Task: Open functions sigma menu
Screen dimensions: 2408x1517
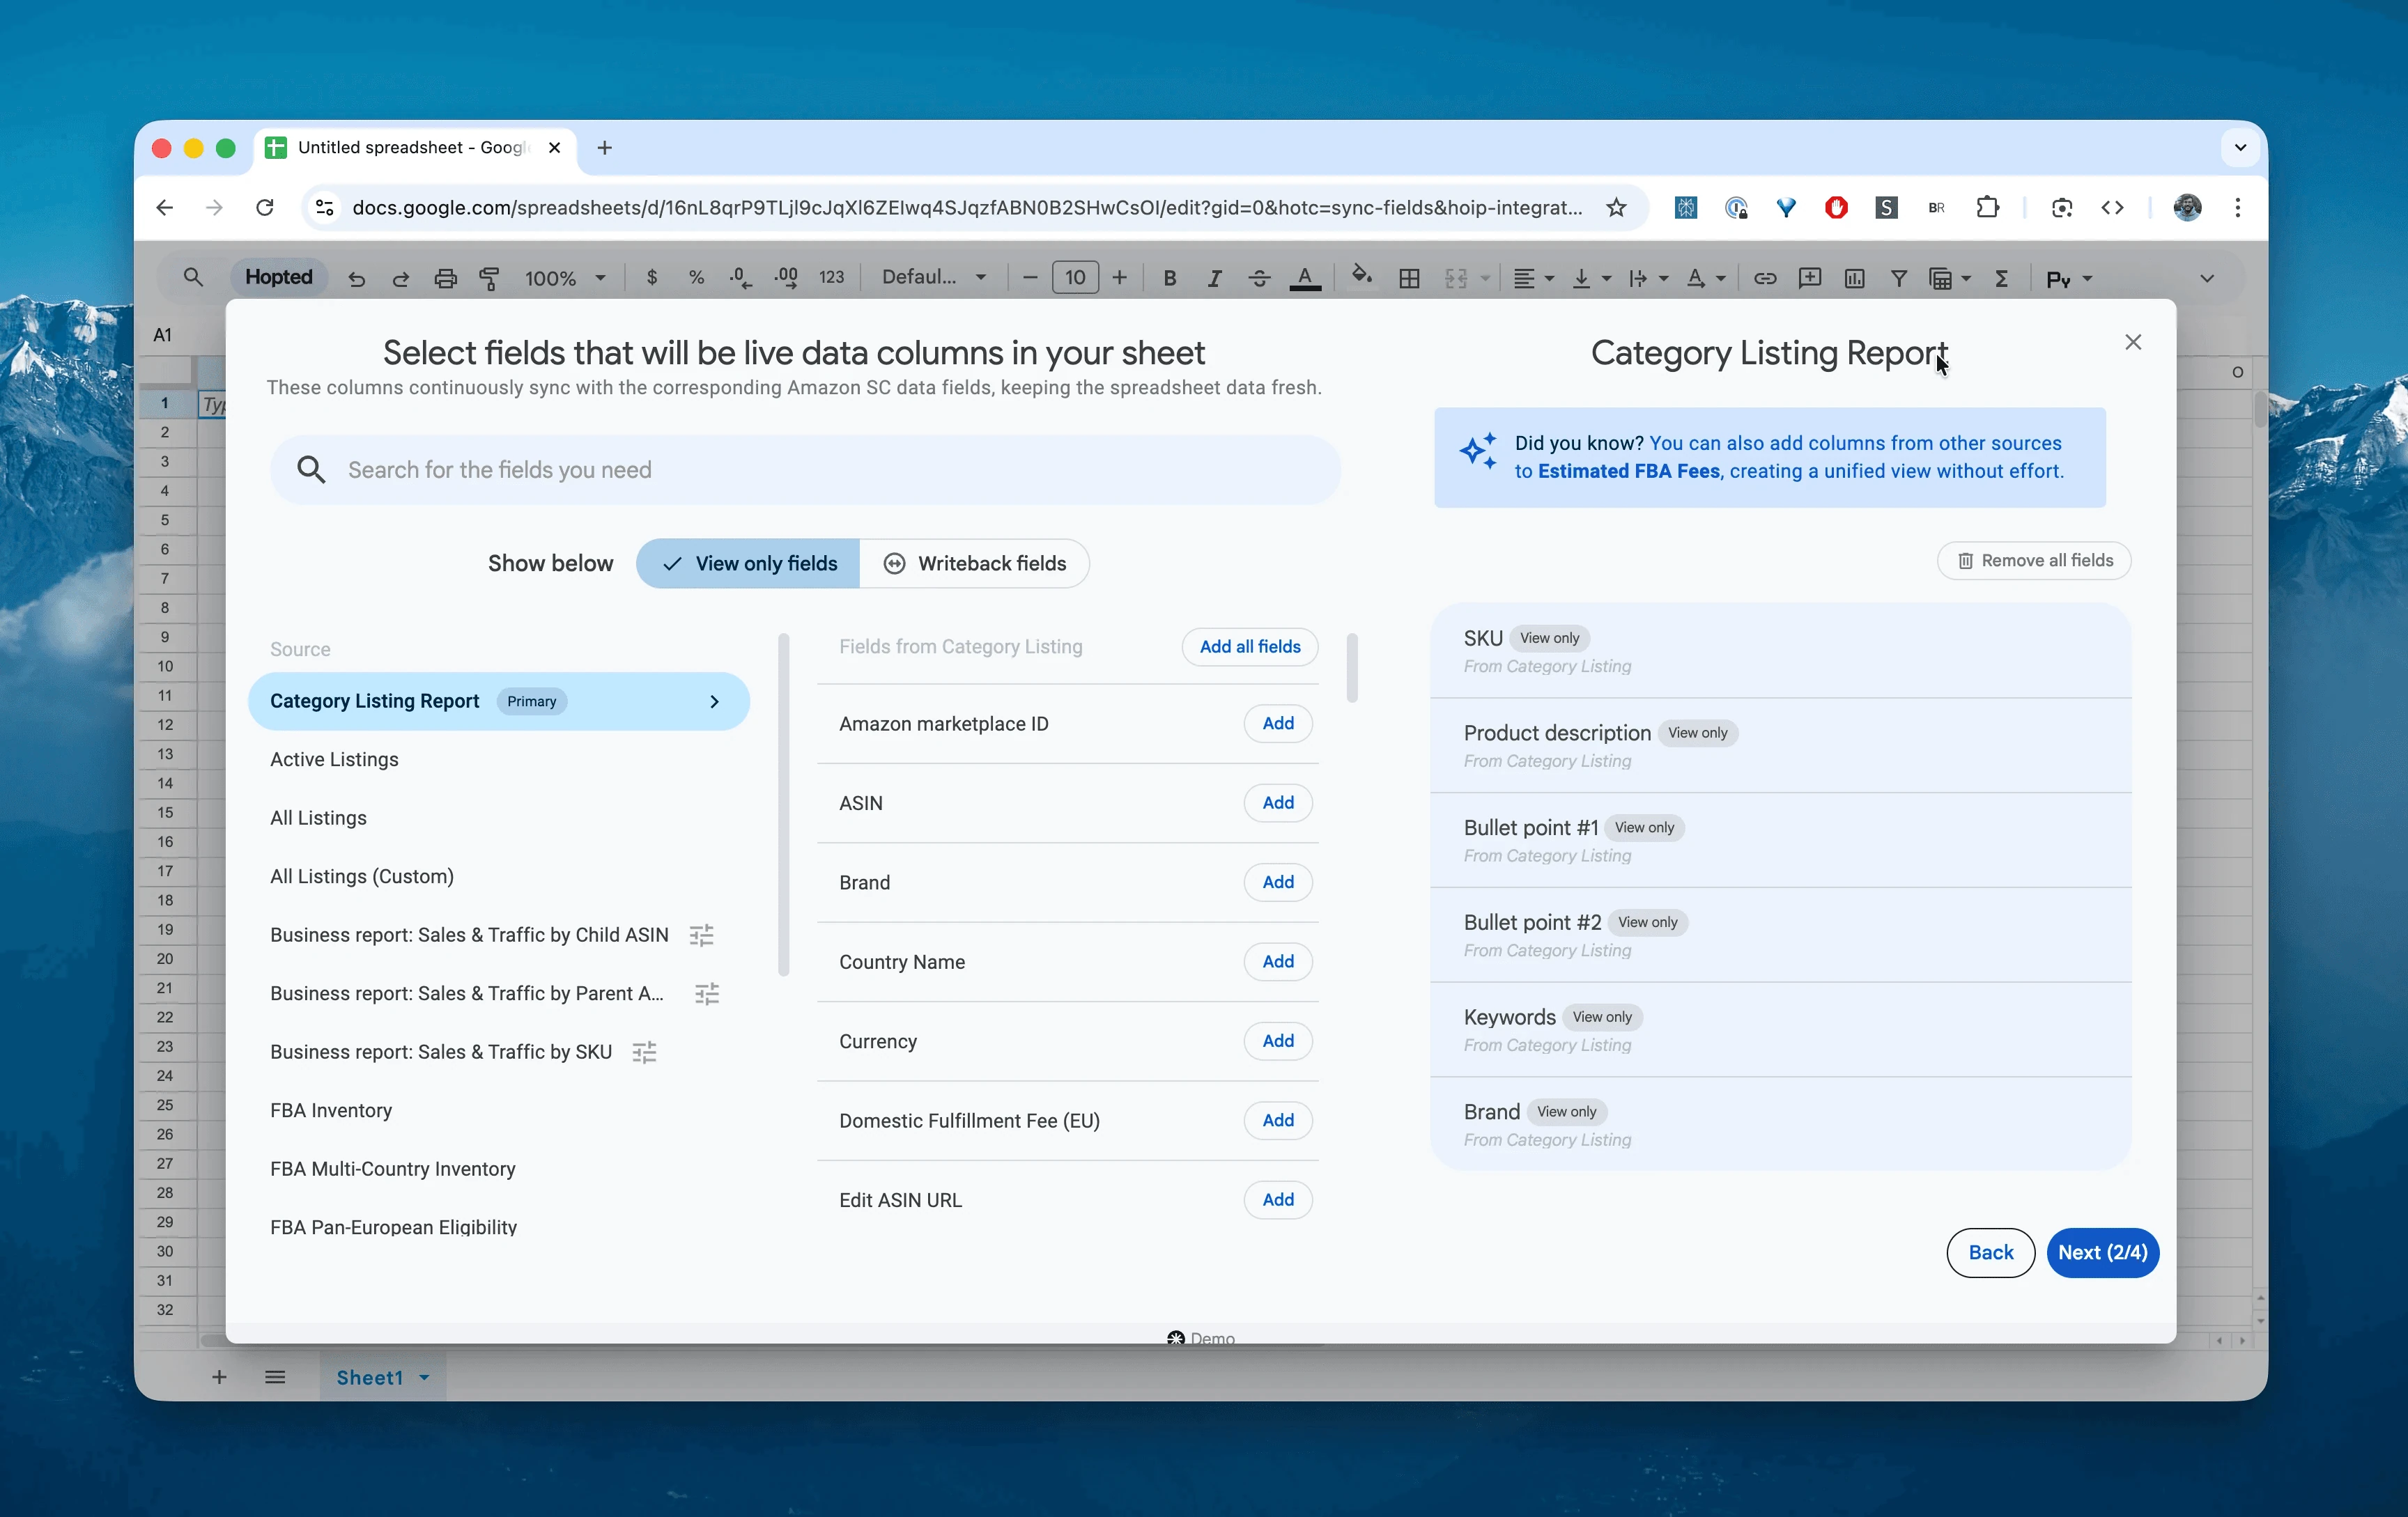Action: pos(2002,279)
